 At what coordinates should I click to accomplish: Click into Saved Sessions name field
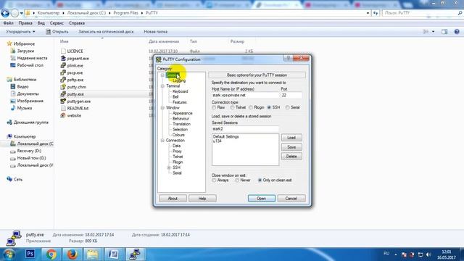(x=245, y=129)
